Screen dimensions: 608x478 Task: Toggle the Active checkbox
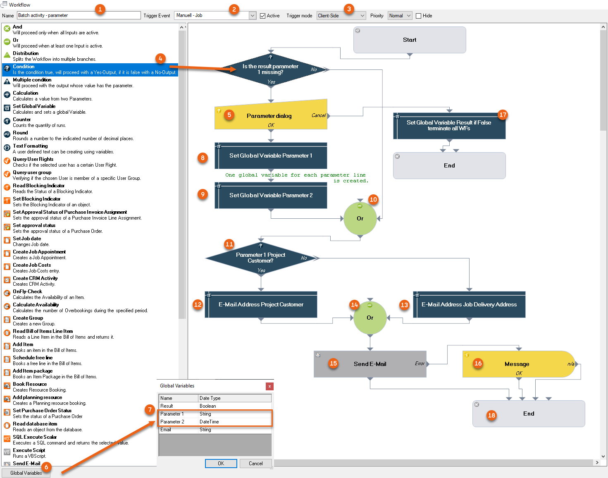262,16
